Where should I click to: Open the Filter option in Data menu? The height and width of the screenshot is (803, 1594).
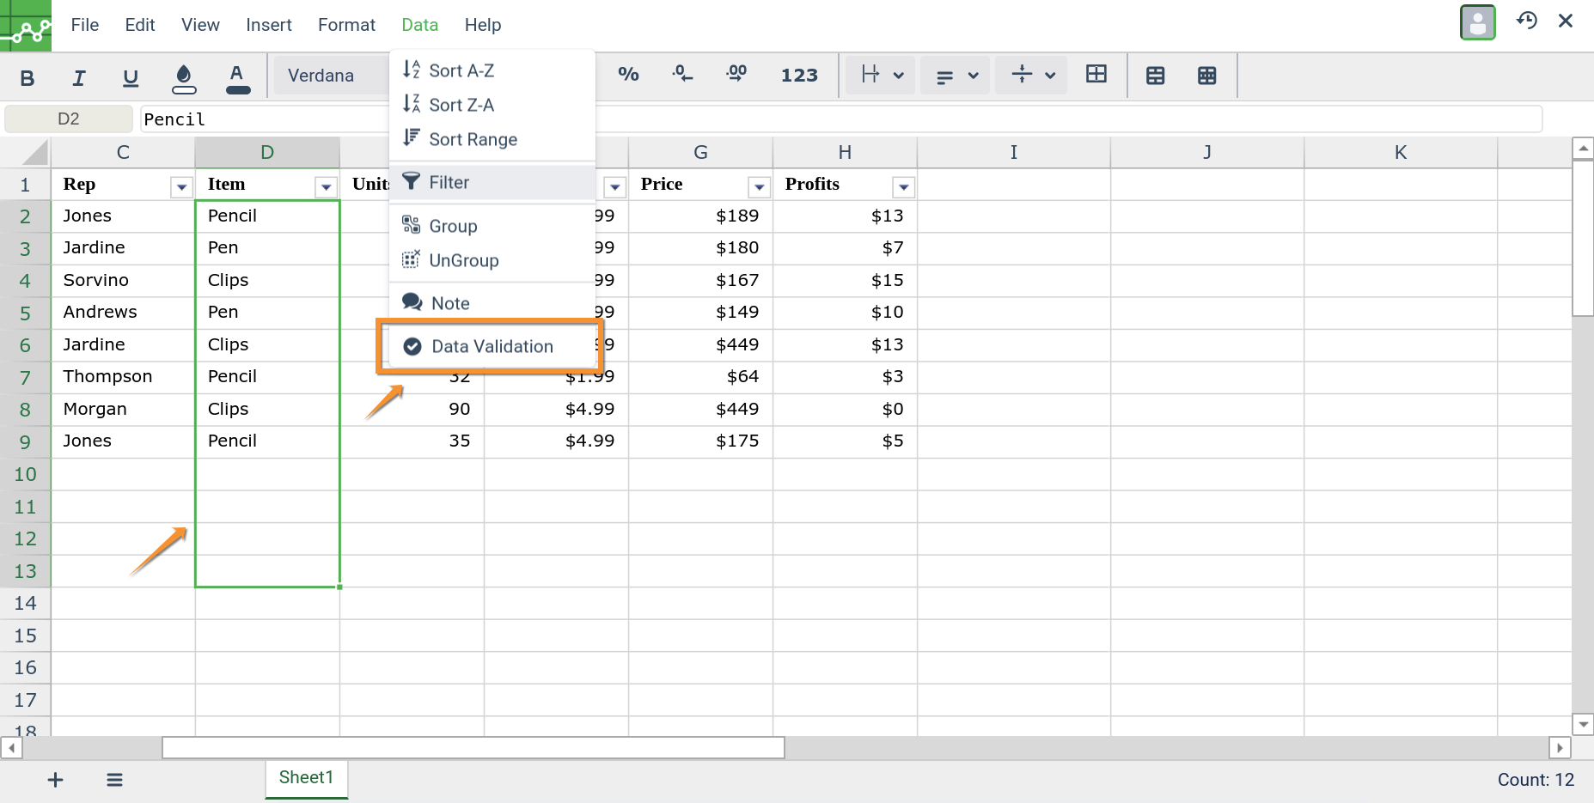(x=448, y=181)
